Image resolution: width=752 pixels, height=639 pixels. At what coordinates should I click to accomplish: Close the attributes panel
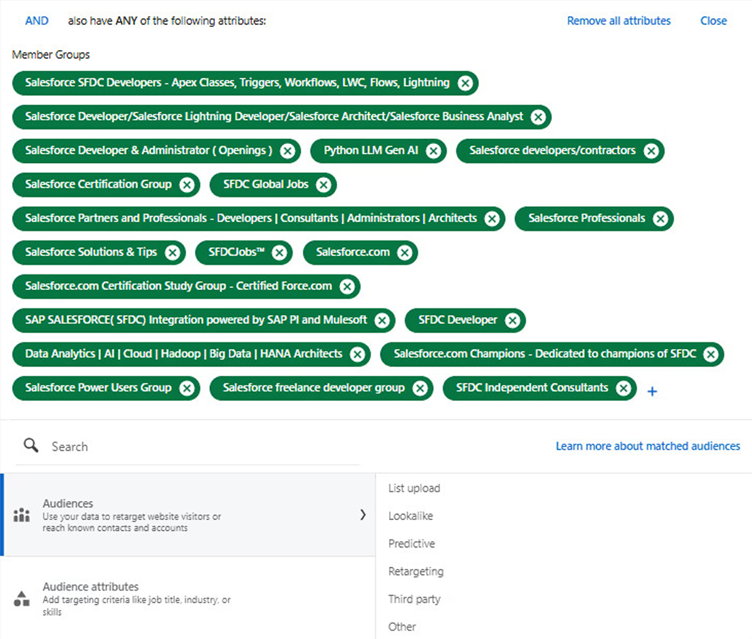tap(713, 21)
